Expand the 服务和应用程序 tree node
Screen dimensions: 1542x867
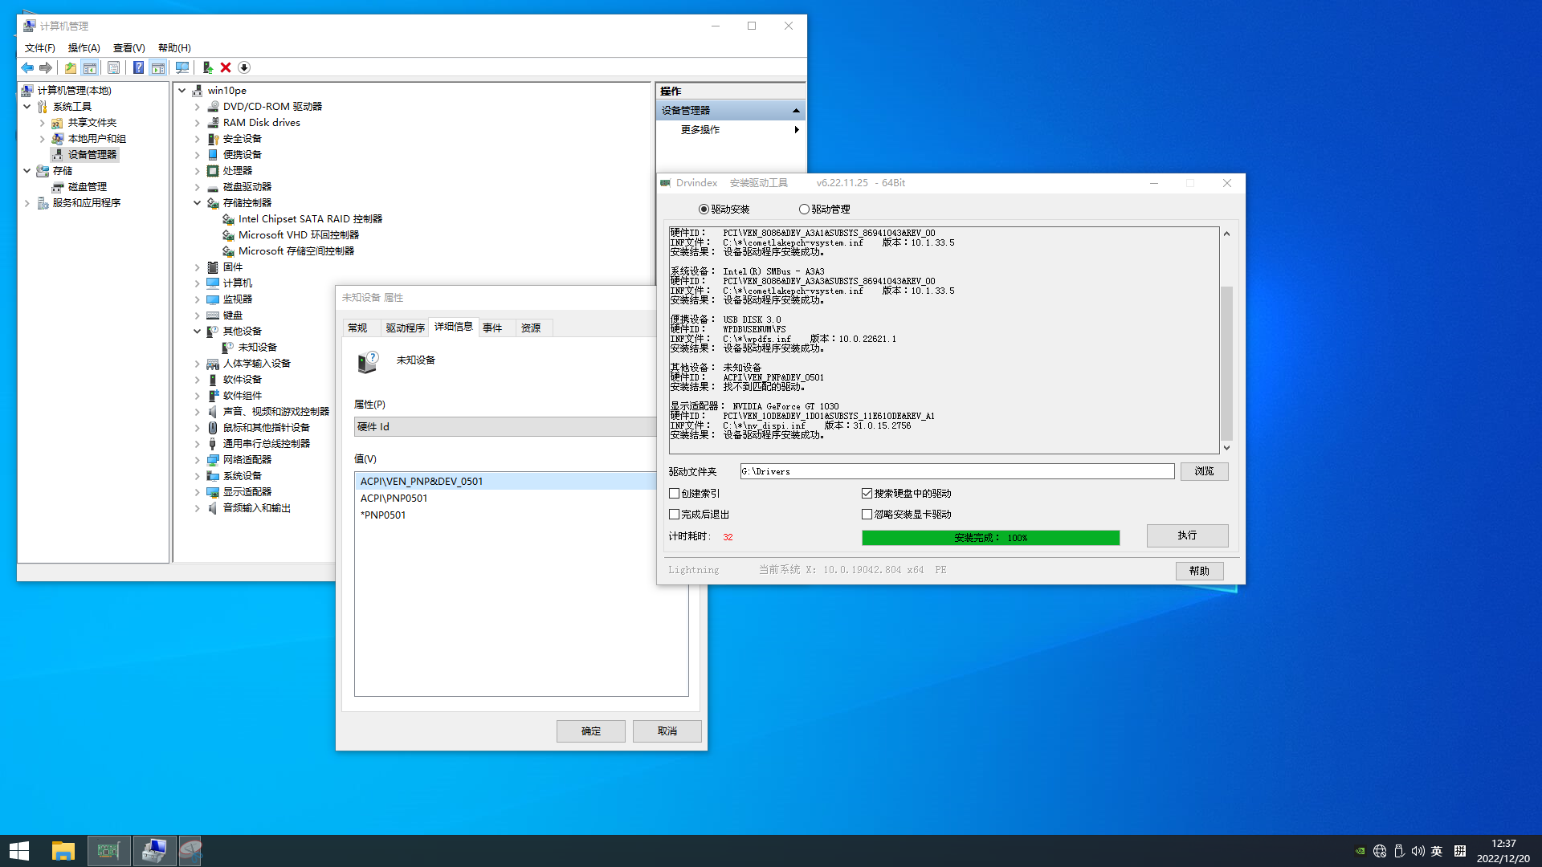(x=27, y=203)
